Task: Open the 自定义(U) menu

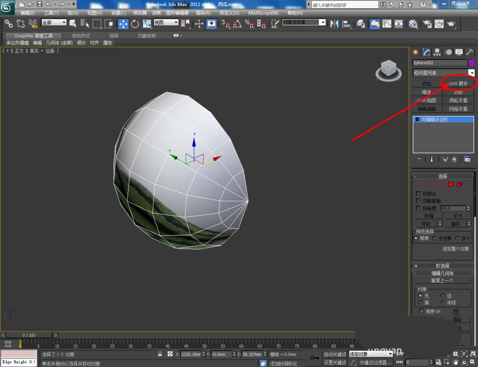Action: point(230,13)
